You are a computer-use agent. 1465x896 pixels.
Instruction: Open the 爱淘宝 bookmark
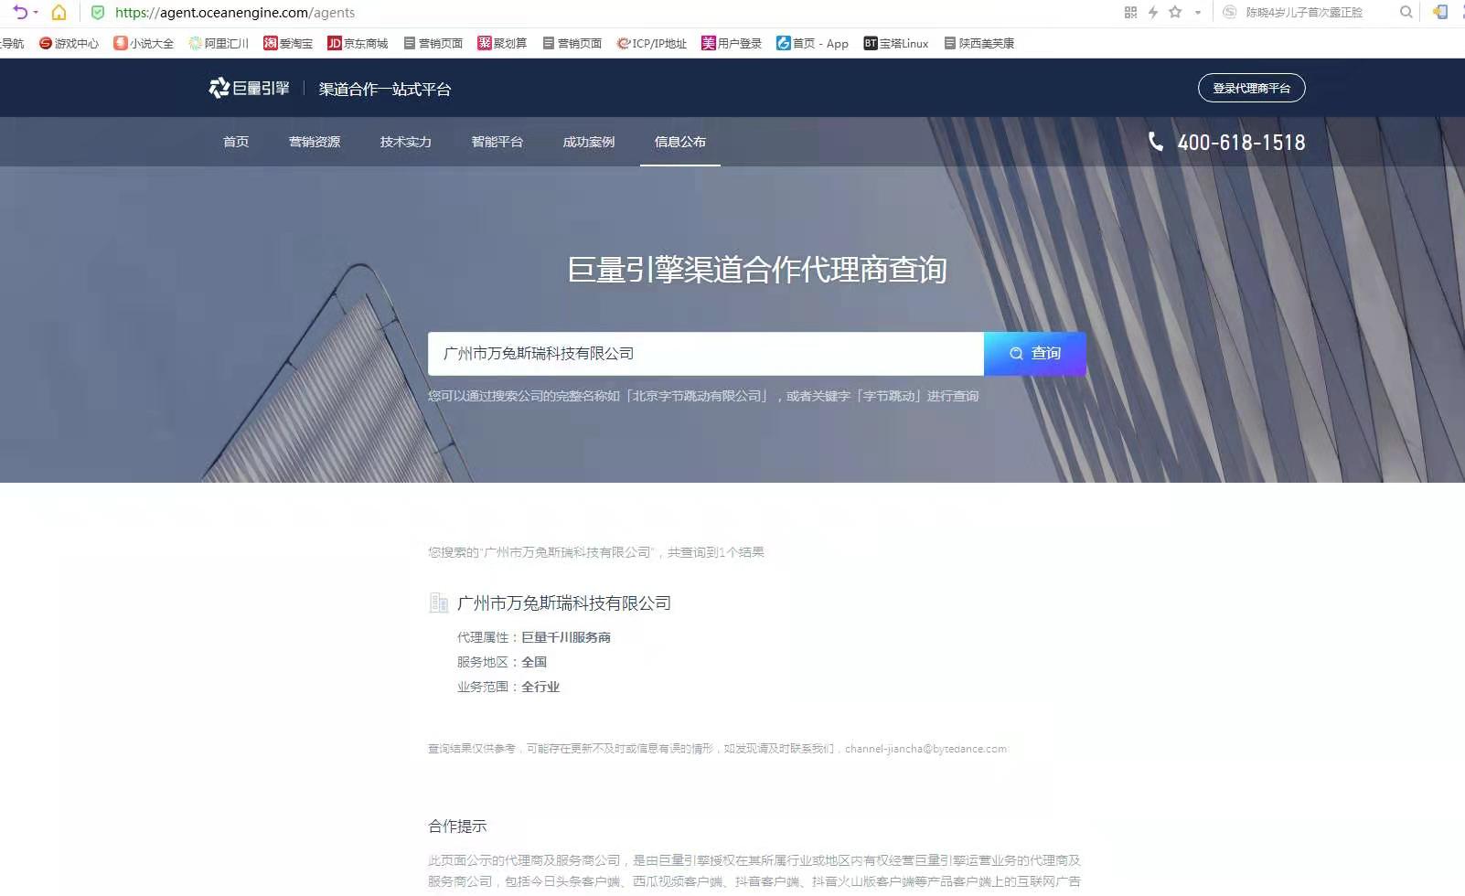point(288,43)
